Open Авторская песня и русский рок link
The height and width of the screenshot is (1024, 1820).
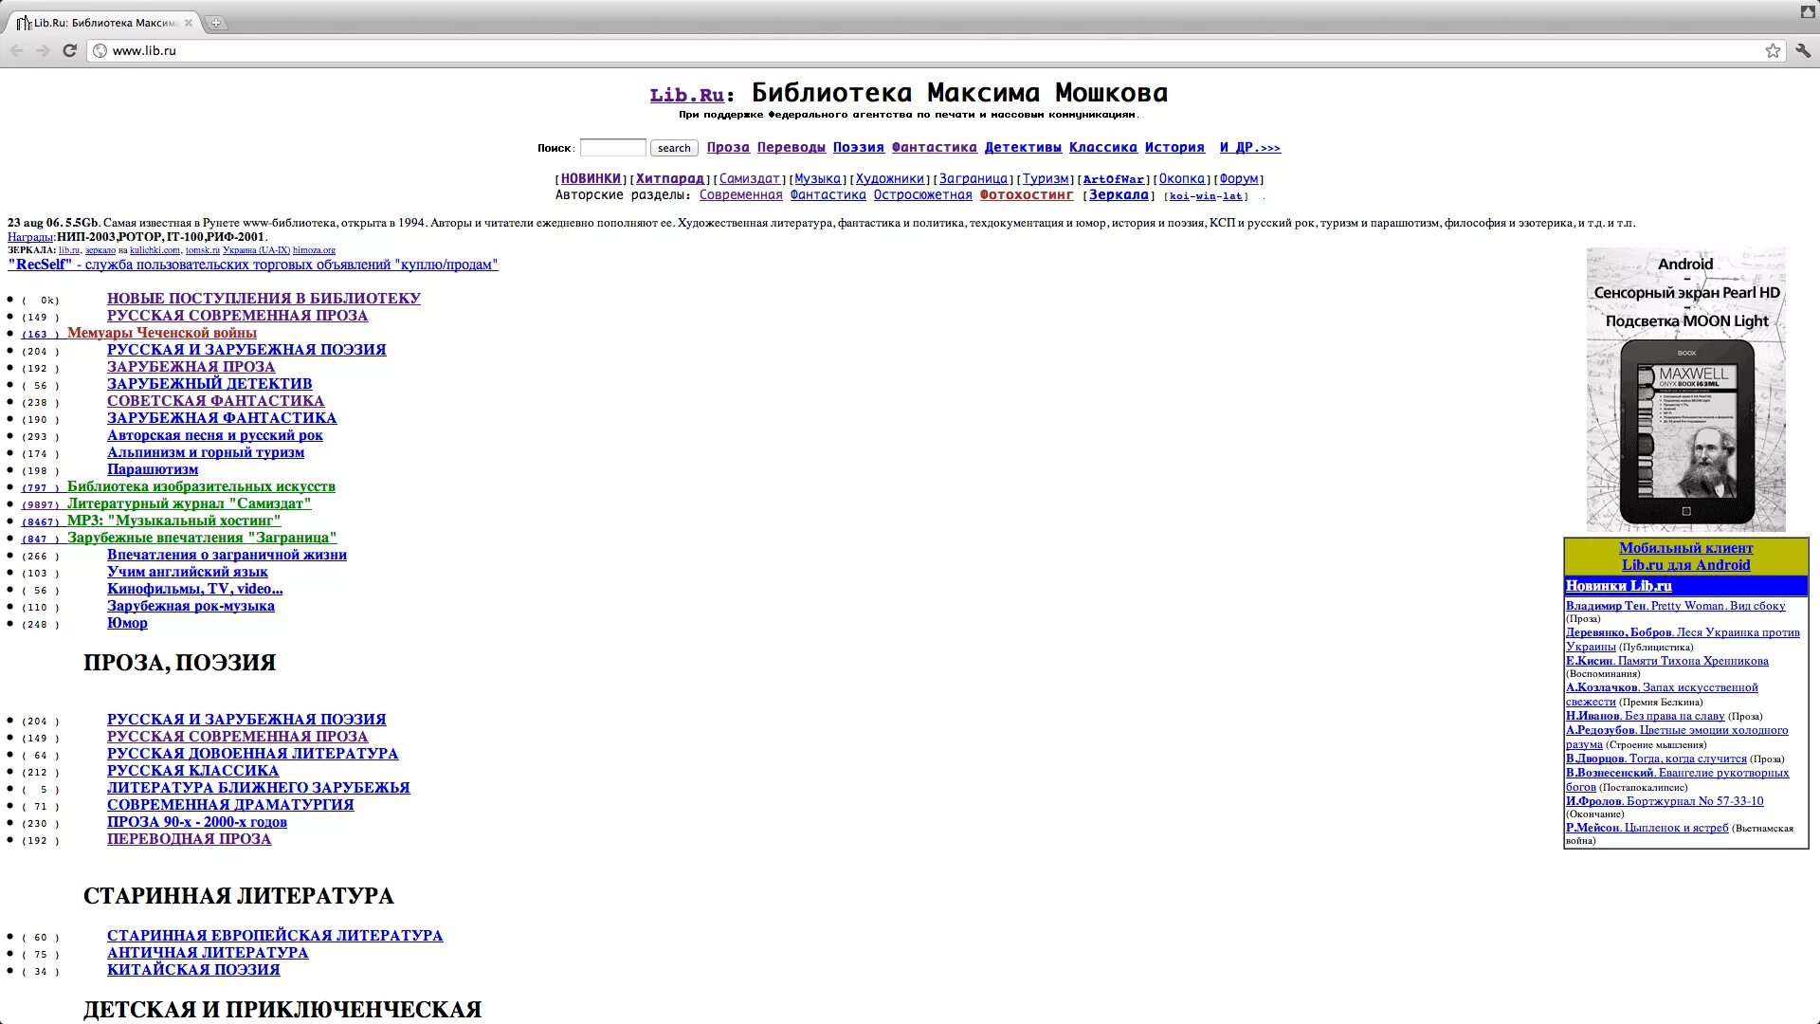[215, 435]
